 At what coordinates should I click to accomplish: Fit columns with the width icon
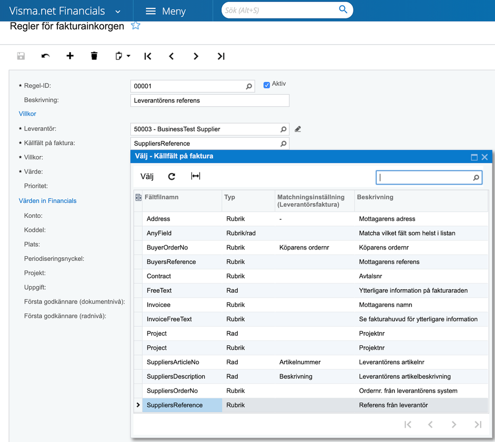(195, 176)
